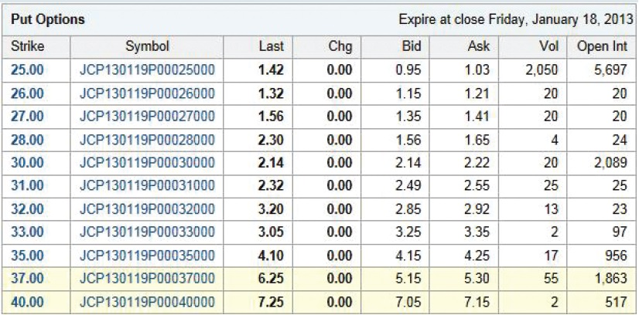Open the 27.00 strike price link
This screenshot has height=315, width=639.
tap(27, 117)
